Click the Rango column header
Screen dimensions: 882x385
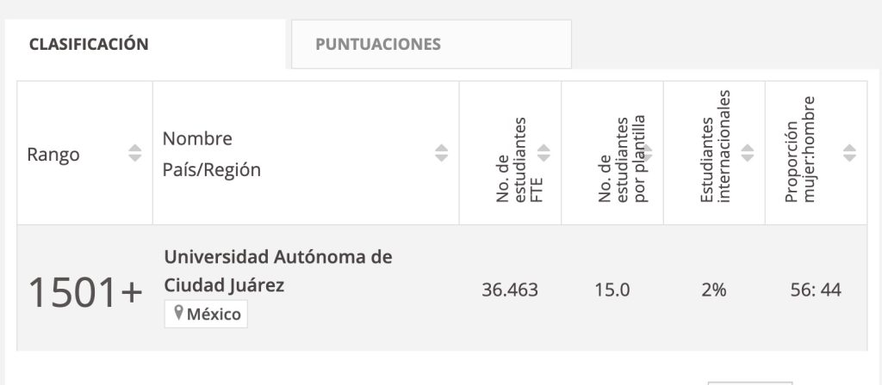click(53, 155)
